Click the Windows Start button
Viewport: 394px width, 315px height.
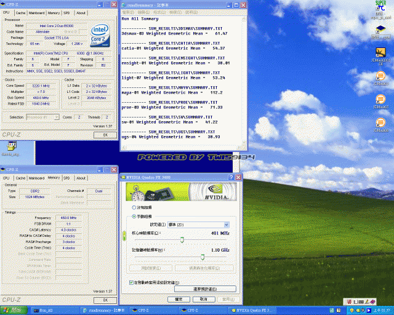tap(14, 311)
